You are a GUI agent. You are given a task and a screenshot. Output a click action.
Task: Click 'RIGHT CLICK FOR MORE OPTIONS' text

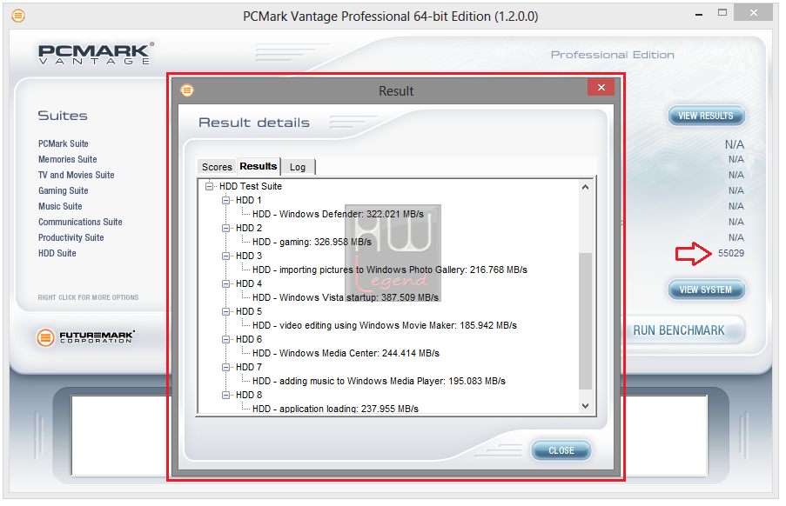(88, 297)
